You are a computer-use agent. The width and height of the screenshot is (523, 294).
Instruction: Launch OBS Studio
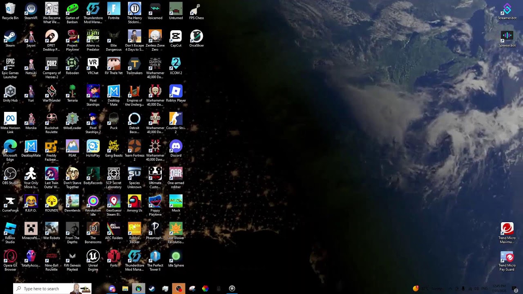coord(10,176)
